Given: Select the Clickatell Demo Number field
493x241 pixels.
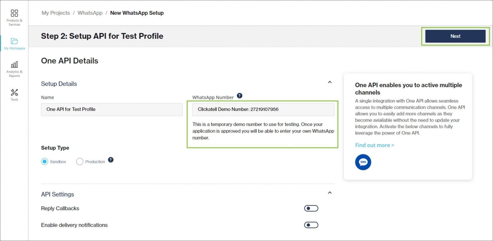Looking at the screenshot, I should (263, 109).
